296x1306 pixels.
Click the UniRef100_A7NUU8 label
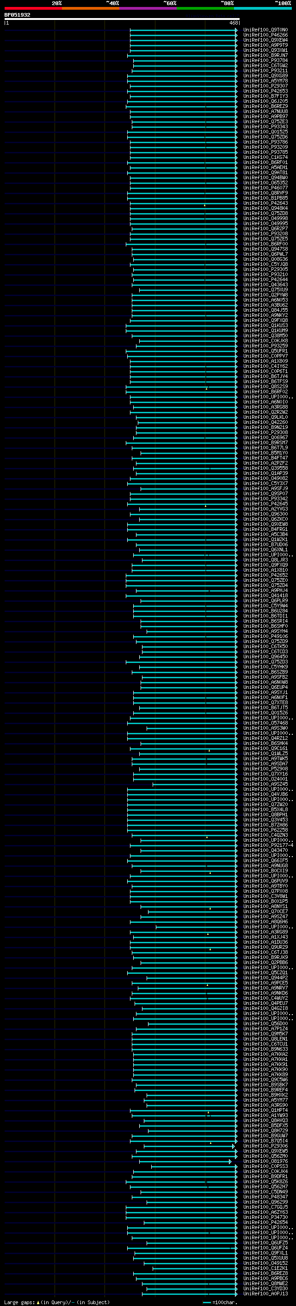click(x=265, y=112)
